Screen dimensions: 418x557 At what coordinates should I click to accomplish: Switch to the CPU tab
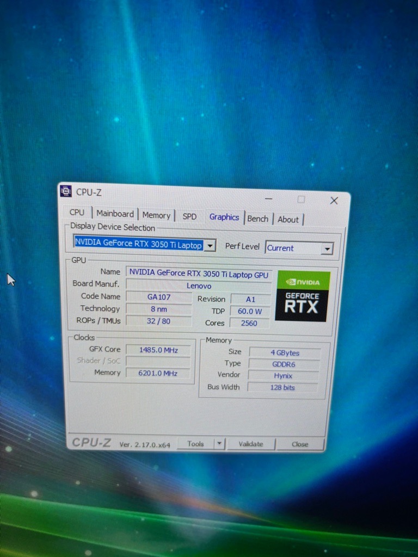[77, 213]
